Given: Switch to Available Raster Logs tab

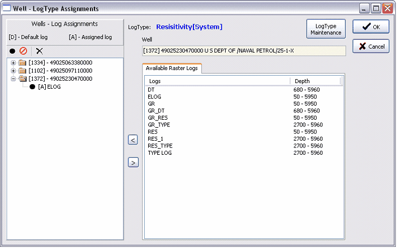Looking at the screenshot, I should pyautogui.click(x=171, y=68).
